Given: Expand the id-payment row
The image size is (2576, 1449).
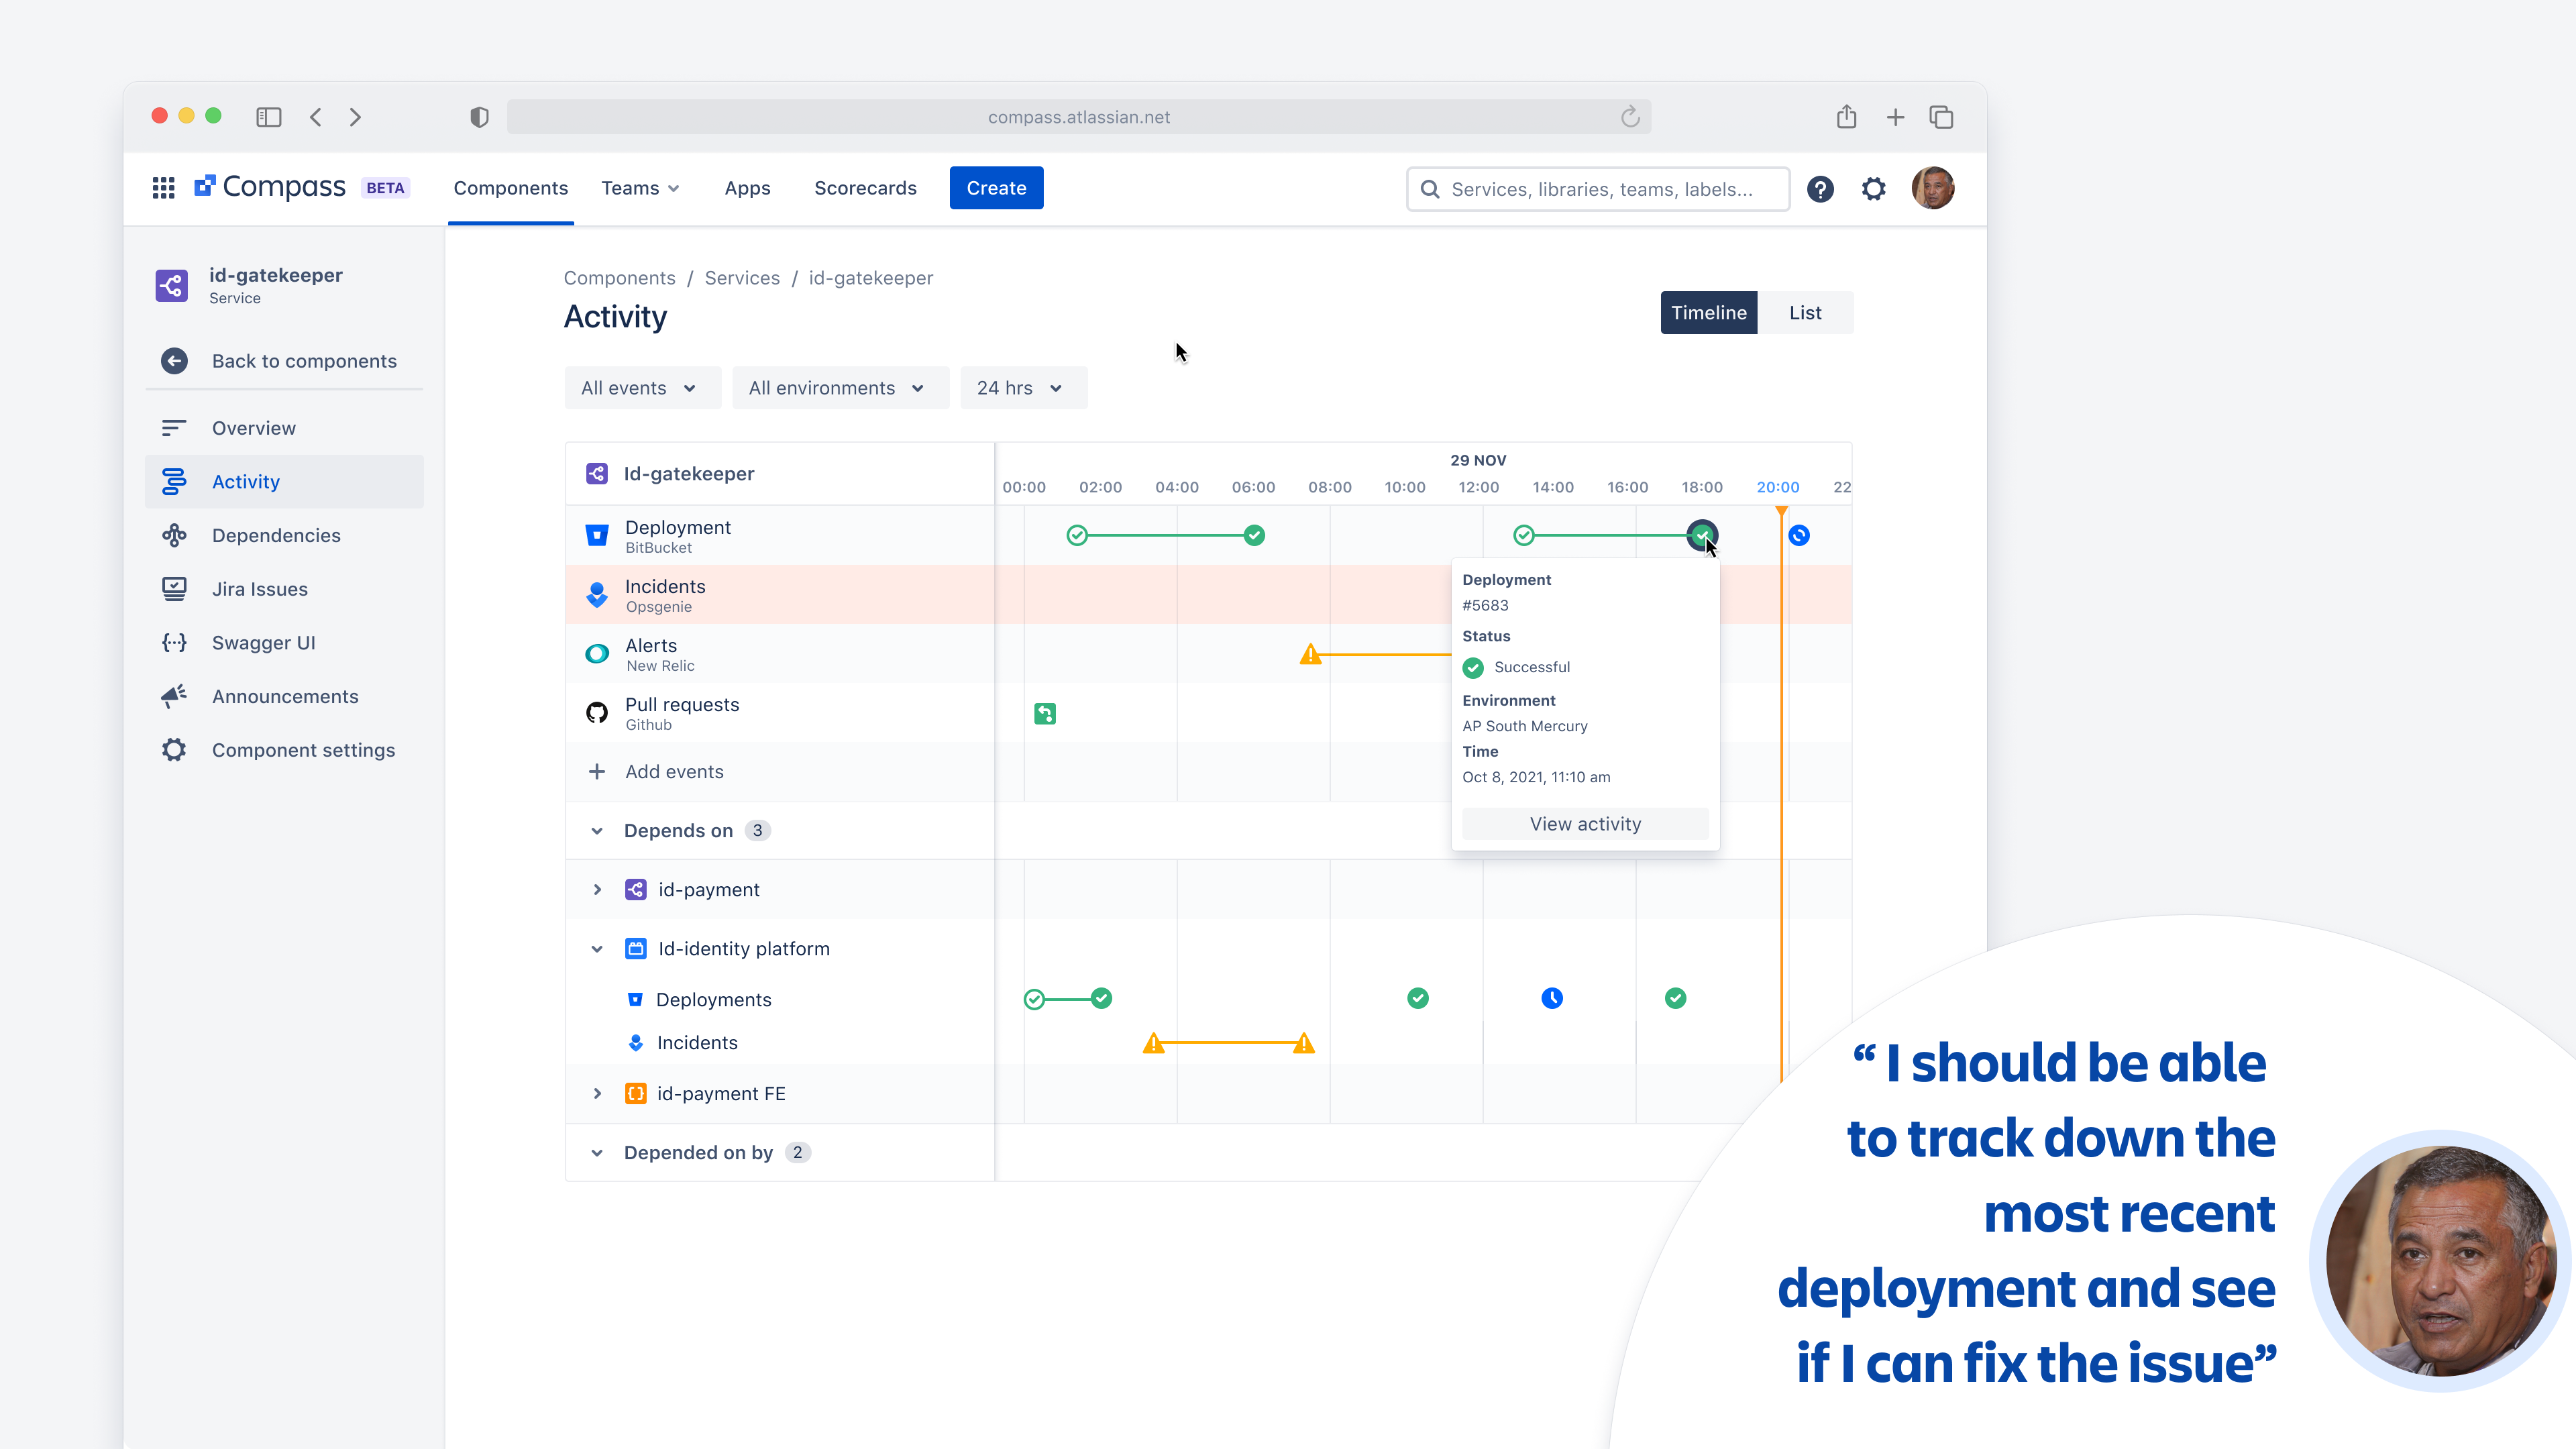Looking at the screenshot, I should [597, 890].
